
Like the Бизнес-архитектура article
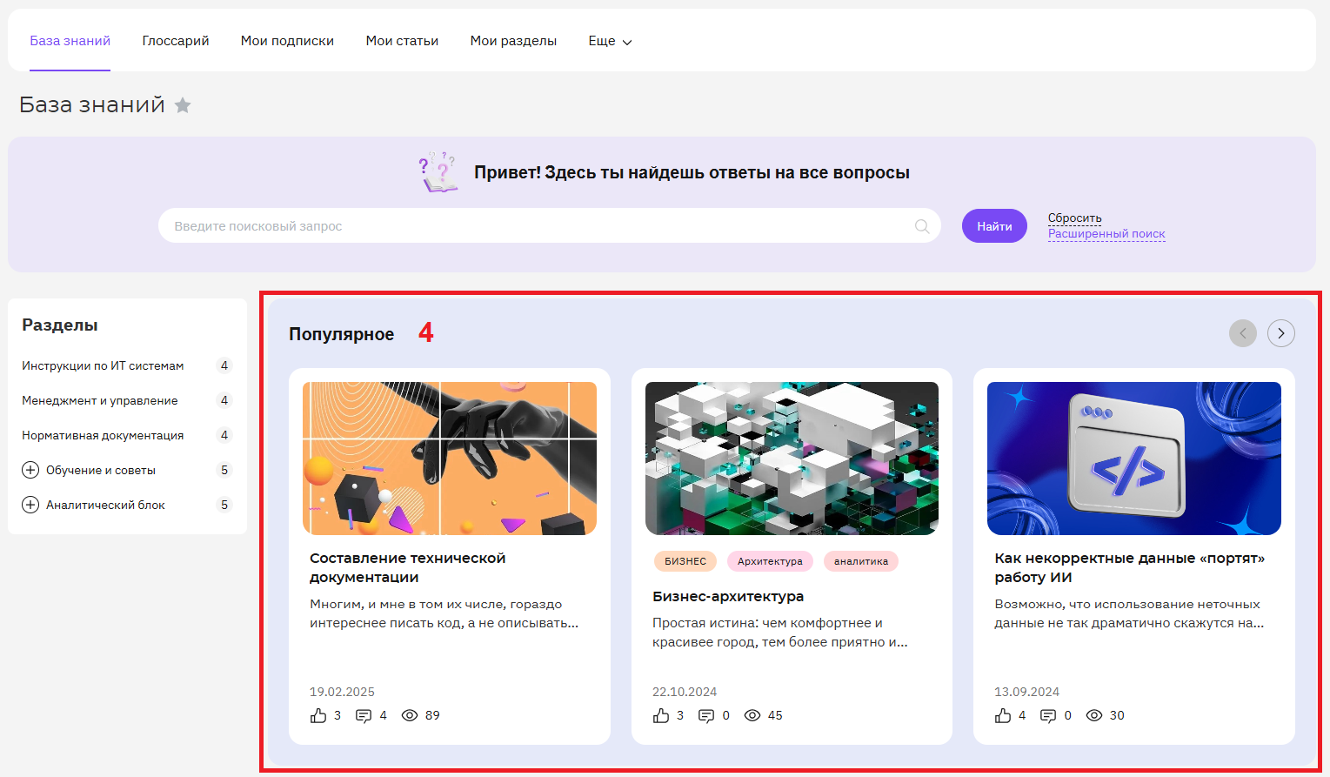[x=661, y=715]
